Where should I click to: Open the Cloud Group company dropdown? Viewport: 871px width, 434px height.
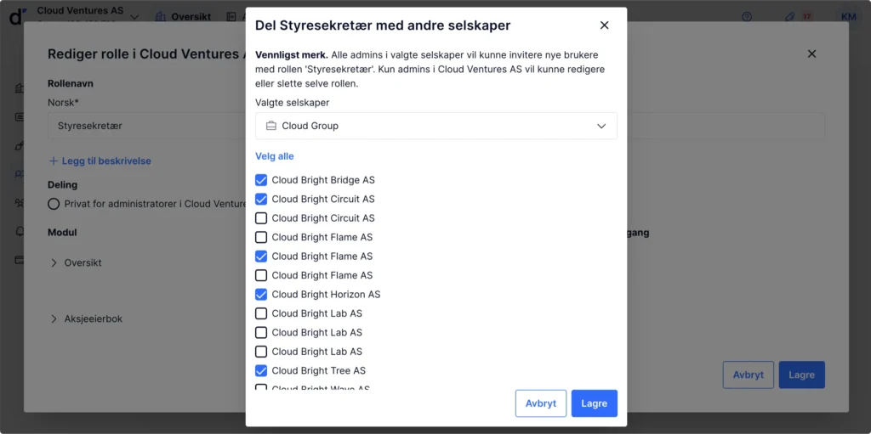435,126
